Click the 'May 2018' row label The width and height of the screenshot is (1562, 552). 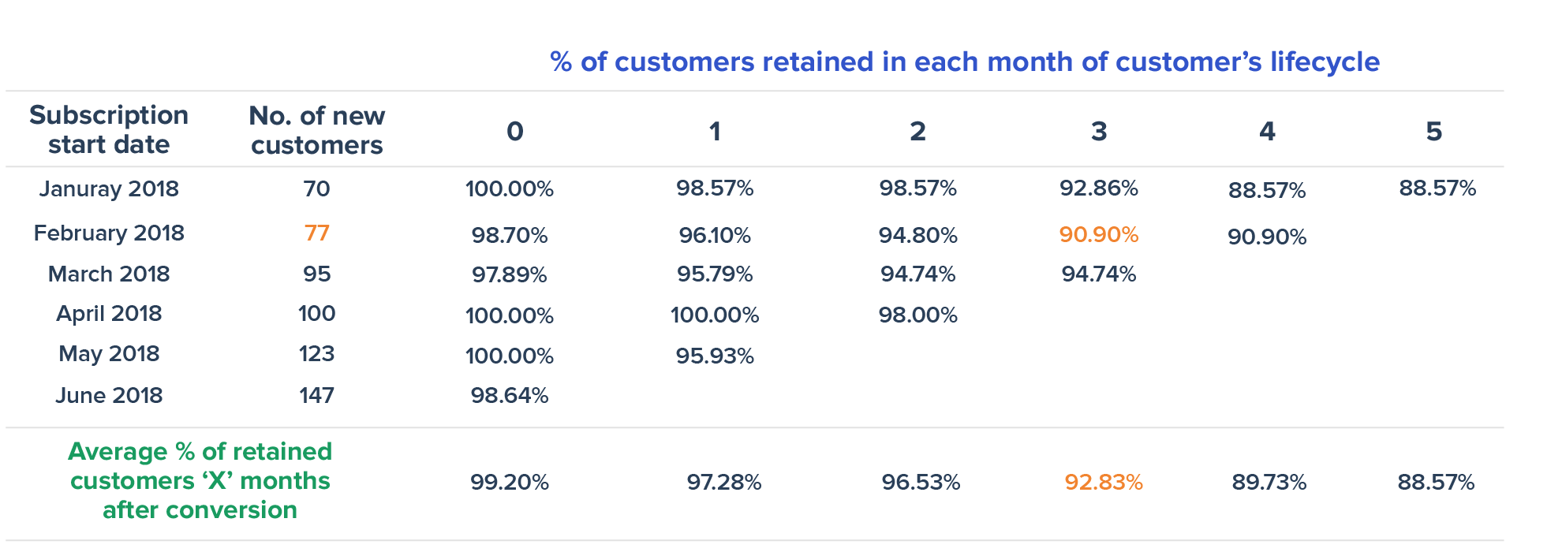[109, 354]
